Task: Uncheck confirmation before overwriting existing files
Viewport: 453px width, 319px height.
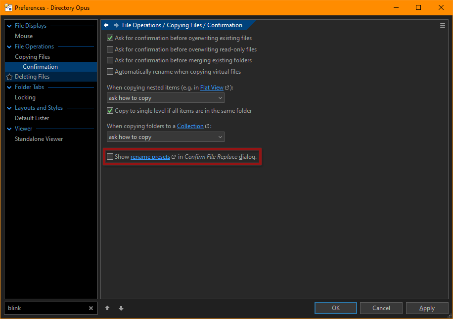Action: tap(110, 38)
